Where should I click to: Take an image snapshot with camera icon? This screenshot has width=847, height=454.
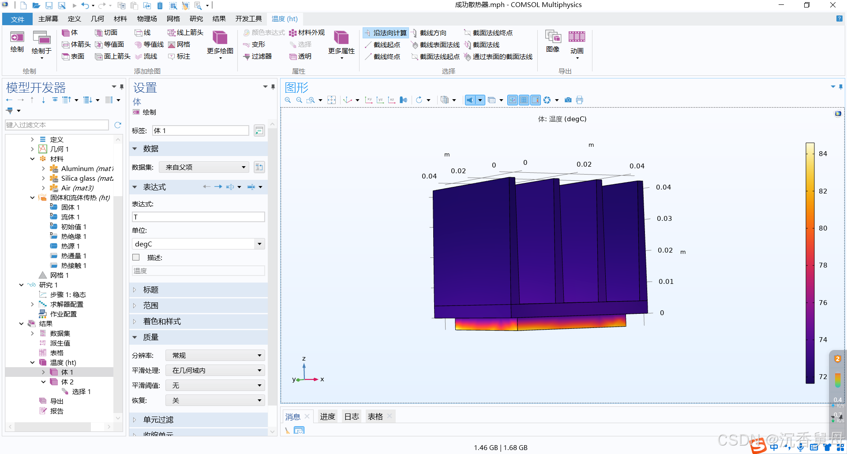coord(568,100)
